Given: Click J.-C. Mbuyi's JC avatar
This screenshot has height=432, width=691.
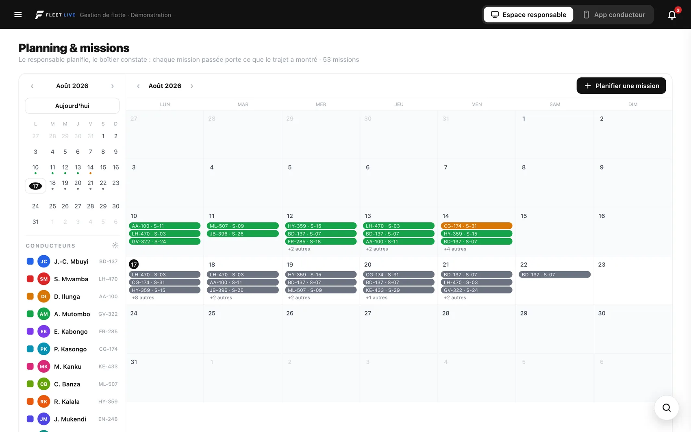Looking at the screenshot, I should click(44, 261).
